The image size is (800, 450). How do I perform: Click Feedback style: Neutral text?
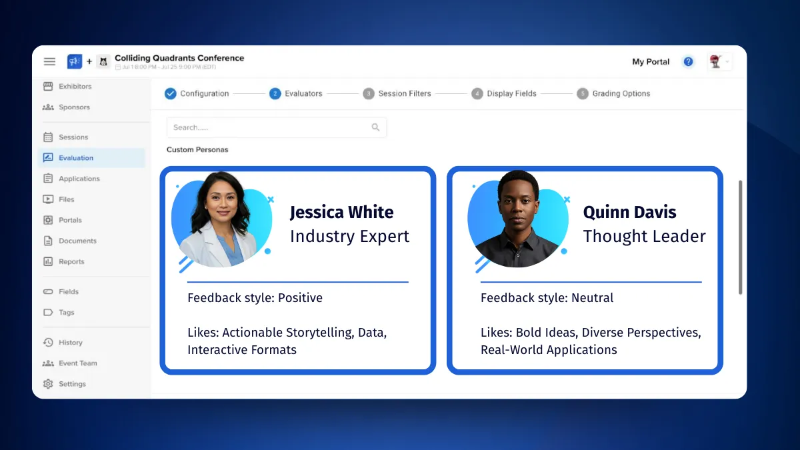click(x=547, y=298)
